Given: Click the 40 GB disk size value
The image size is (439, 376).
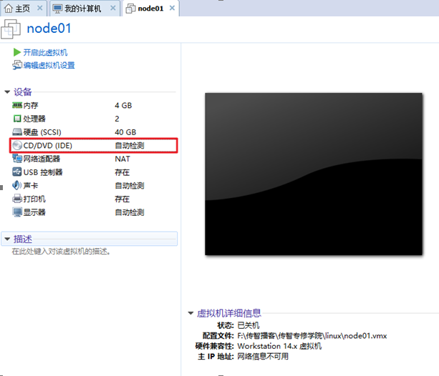Looking at the screenshot, I should tap(125, 132).
